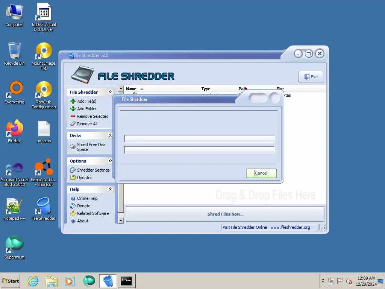Screen dimensions: 385x289
Task: Click the Related Software star icon
Action: pyautogui.click(x=73, y=213)
